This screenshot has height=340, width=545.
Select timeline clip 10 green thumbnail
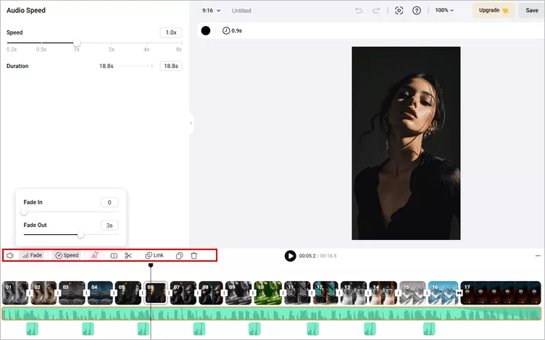[268, 293]
